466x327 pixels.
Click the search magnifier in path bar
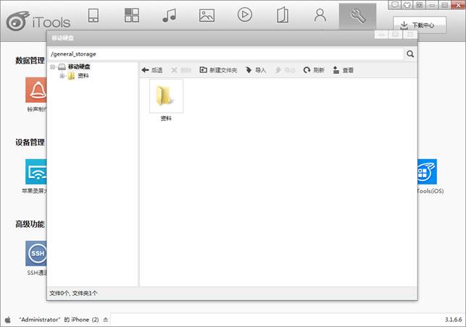[x=410, y=54]
